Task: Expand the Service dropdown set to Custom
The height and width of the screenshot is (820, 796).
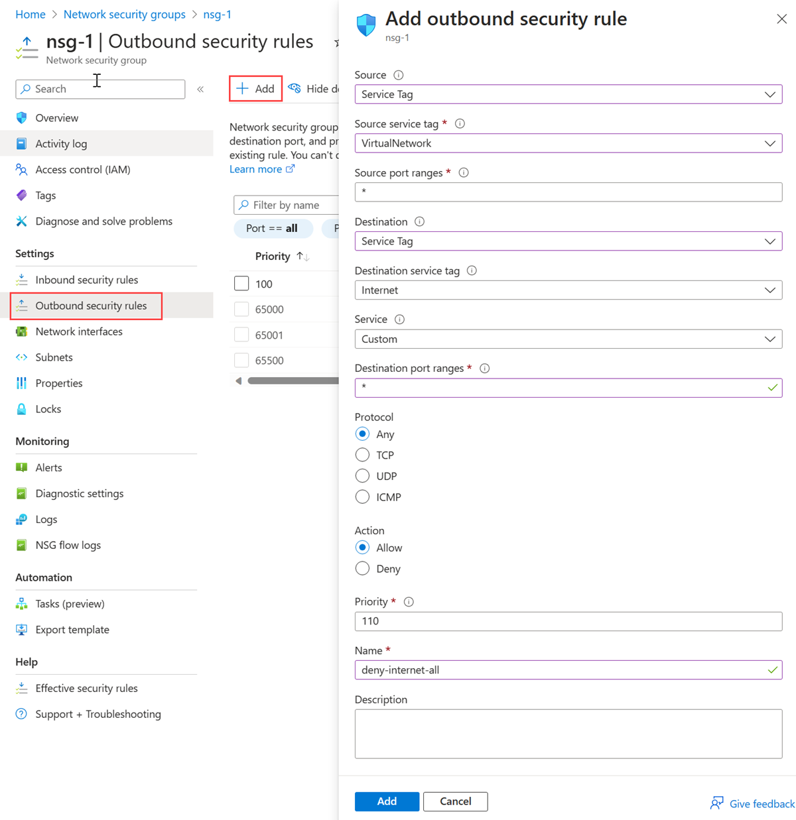Action: (568, 339)
